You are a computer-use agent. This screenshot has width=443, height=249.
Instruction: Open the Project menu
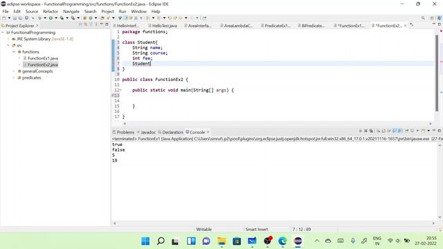(x=108, y=11)
